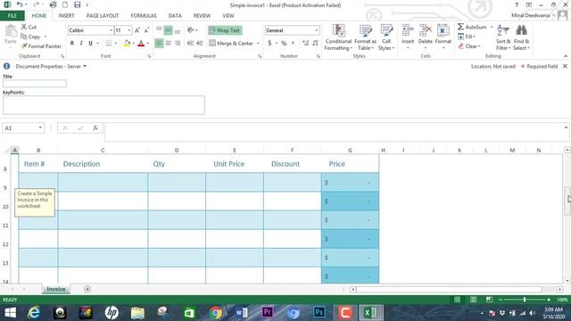Click the Clear button in Editing
Viewport: 571px width, 321px height.
pyautogui.click(x=469, y=46)
